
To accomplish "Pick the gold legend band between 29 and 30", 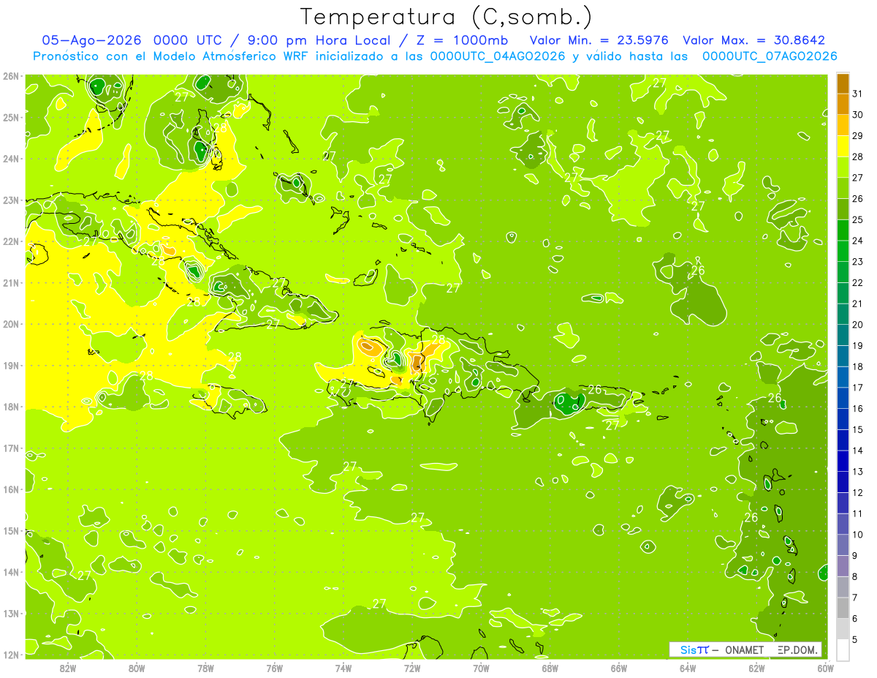I will tap(843, 125).
